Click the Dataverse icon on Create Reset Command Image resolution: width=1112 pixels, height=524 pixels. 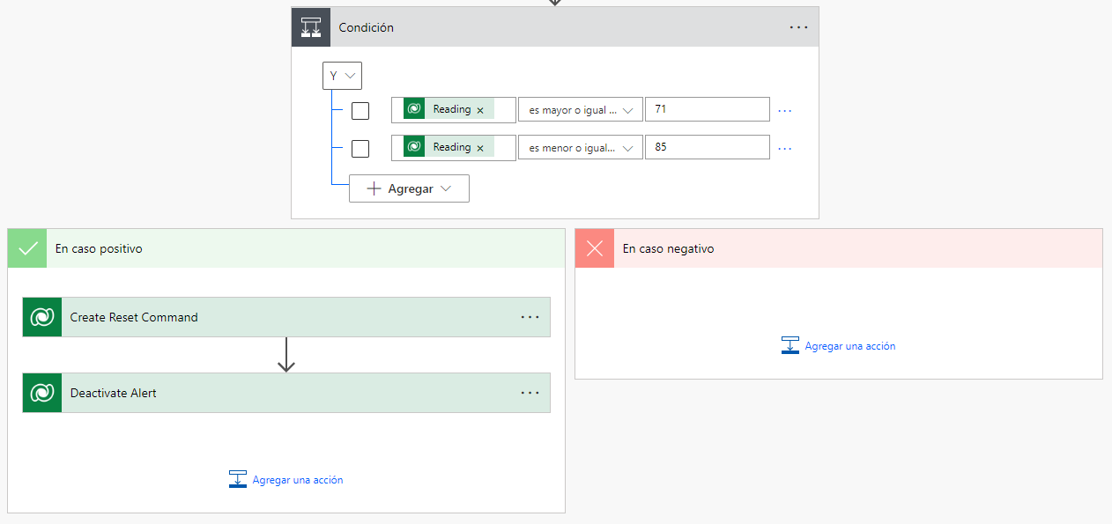[x=42, y=317]
